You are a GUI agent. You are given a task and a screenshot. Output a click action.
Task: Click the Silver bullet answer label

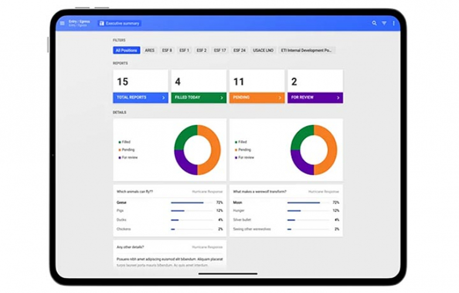[x=242, y=220]
